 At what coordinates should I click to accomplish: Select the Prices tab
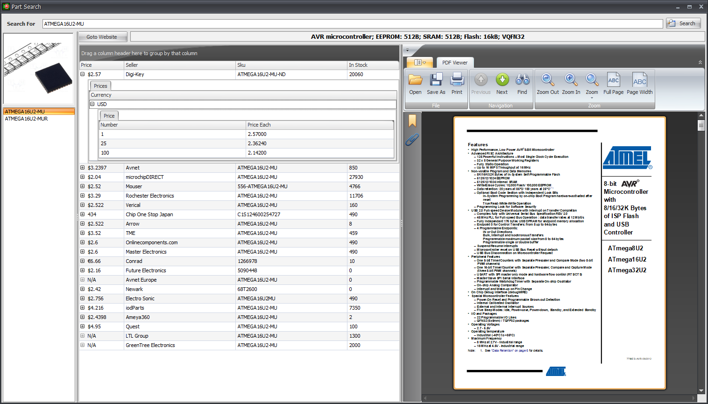pos(100,86)
